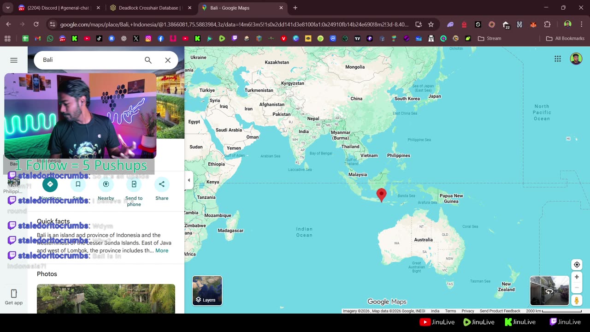Select the red Bali map pin
Viewport: 590px width, 332px height.
coord(381,195)
